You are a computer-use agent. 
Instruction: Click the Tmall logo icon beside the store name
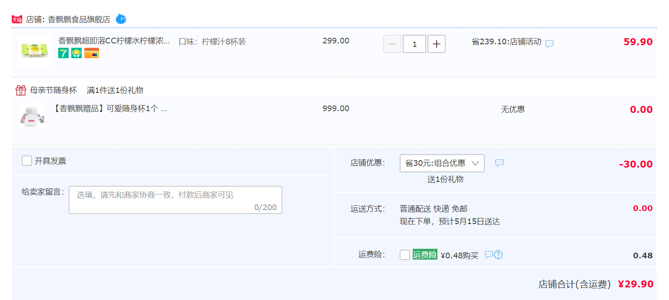point(17,20)
